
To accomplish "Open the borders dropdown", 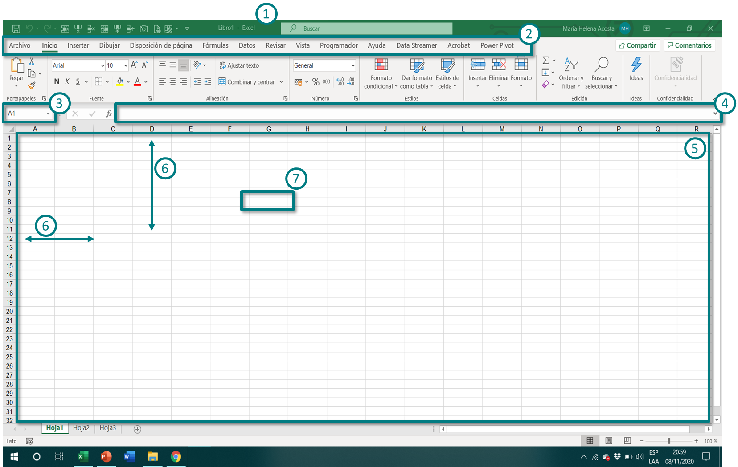I will (107, 82).
